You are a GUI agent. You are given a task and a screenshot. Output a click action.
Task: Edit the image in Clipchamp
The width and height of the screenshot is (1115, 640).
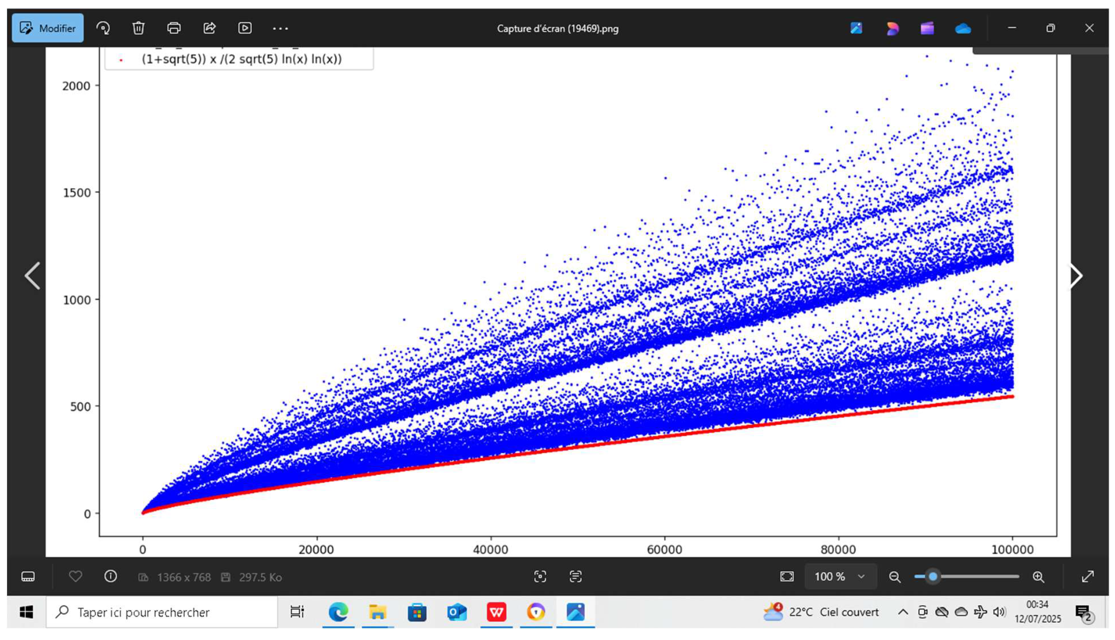click(927, 28)
